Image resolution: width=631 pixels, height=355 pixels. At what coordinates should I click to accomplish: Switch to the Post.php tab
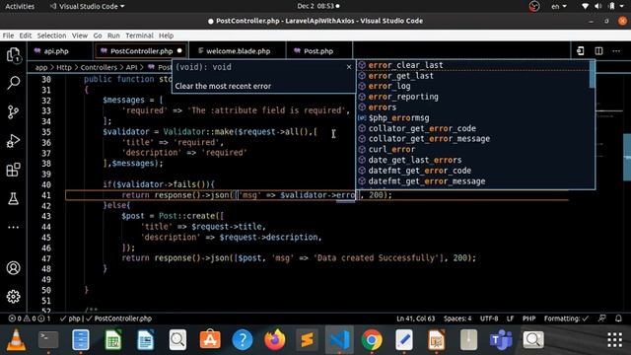tap(318, 51)
